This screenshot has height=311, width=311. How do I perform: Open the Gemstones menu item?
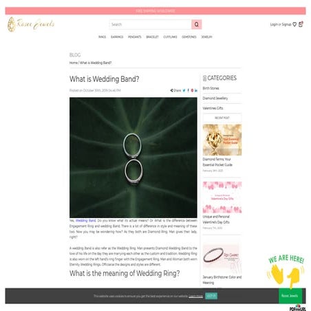(x=189, y=37)
